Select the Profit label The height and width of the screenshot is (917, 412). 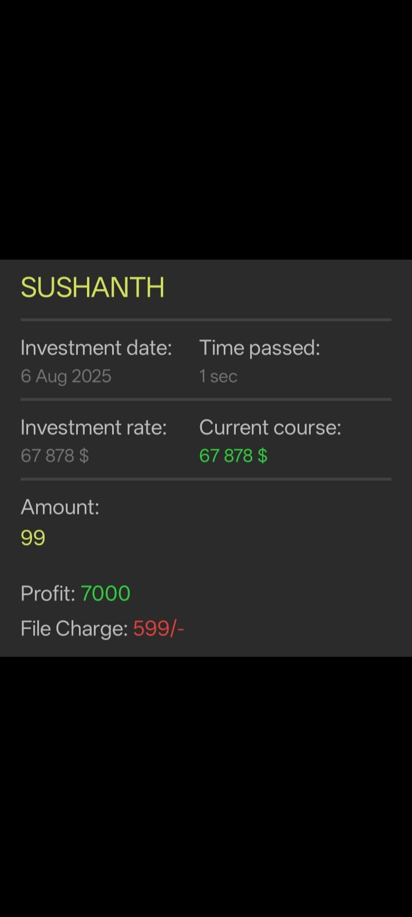click(48, 594)
